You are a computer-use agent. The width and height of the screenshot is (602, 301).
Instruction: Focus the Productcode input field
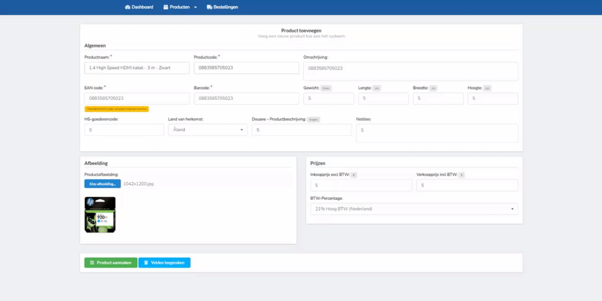tap(246, 68)
